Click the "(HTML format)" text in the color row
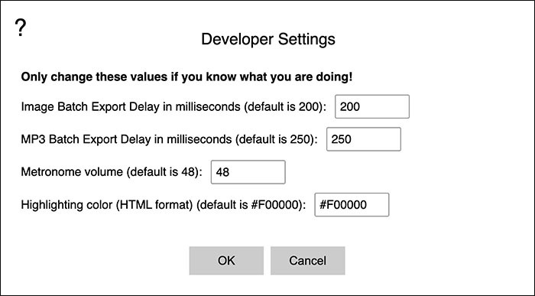535x296 pixels. [154, 205]
